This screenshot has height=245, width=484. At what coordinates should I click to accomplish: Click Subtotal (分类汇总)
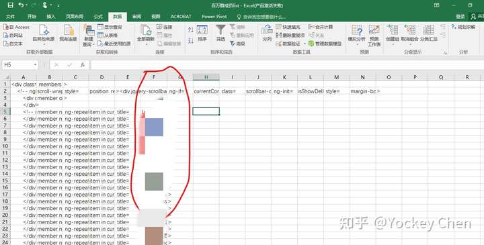click(x=429, y=33)
